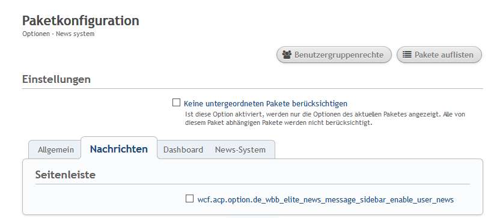488x218 pixels.
Task: Switch to the Allgemein tab
Action: tap(56, 150)
